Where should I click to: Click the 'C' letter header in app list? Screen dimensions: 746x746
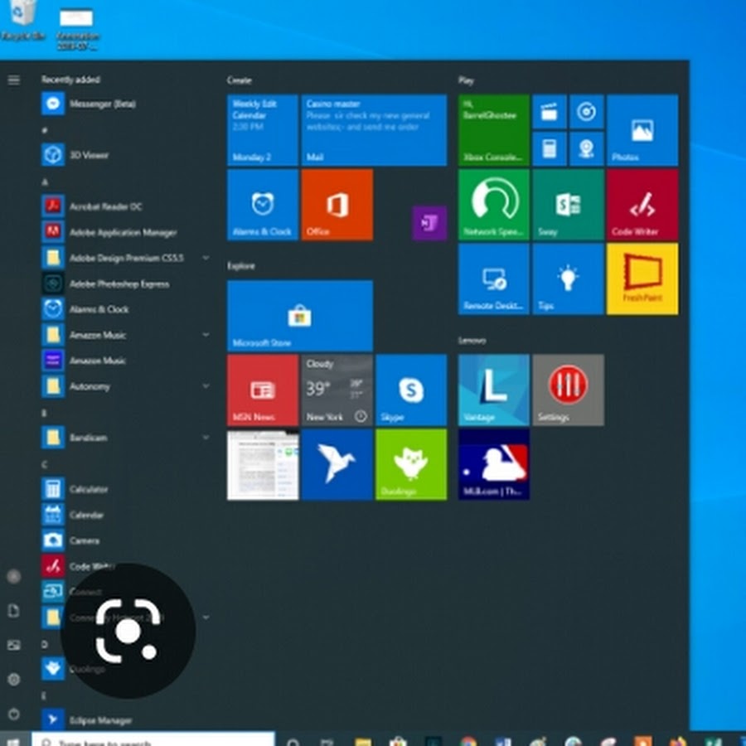pyautogui.click(x=44, y=464)
